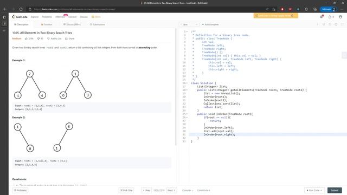
Task: Open the user profile avatar icon
Action: coord(340,17)
